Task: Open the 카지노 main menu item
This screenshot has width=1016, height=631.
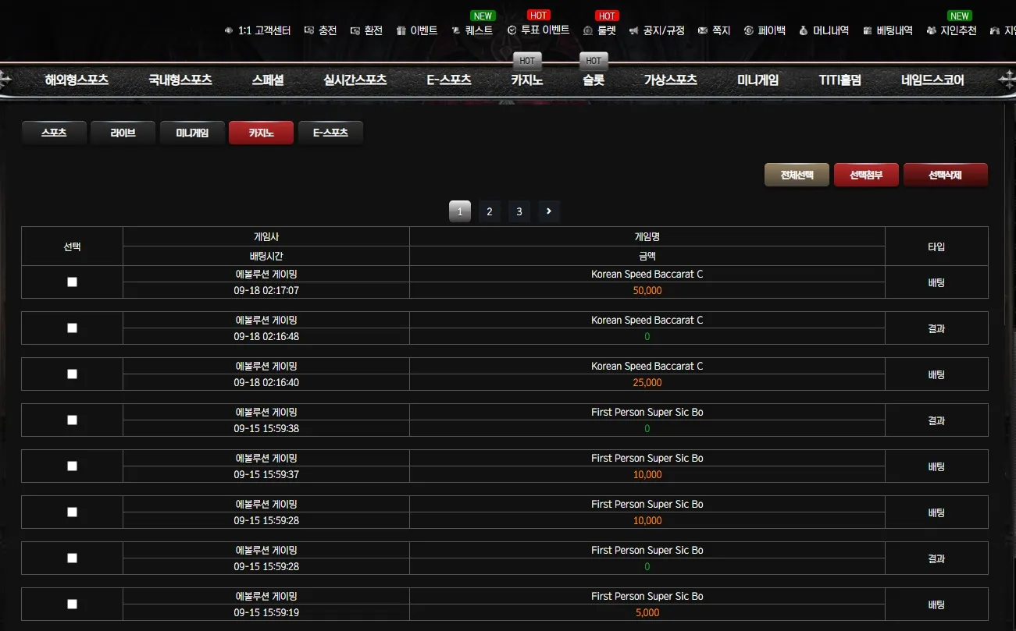Action: 527,80
